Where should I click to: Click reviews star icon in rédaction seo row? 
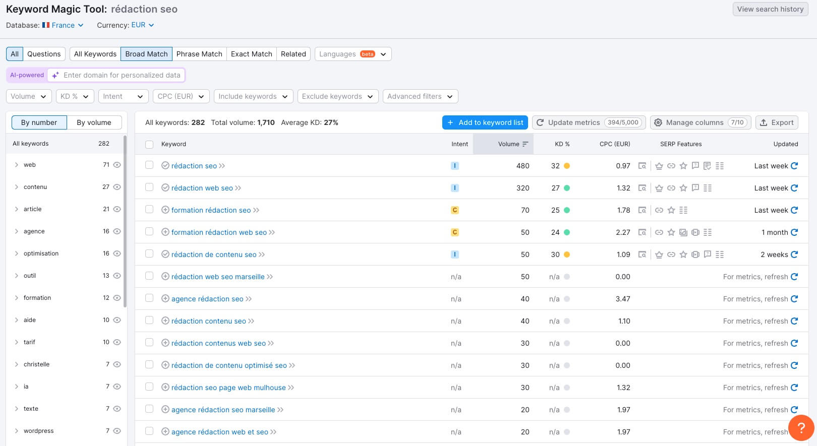pyautogui.click(x=683, y=166)
